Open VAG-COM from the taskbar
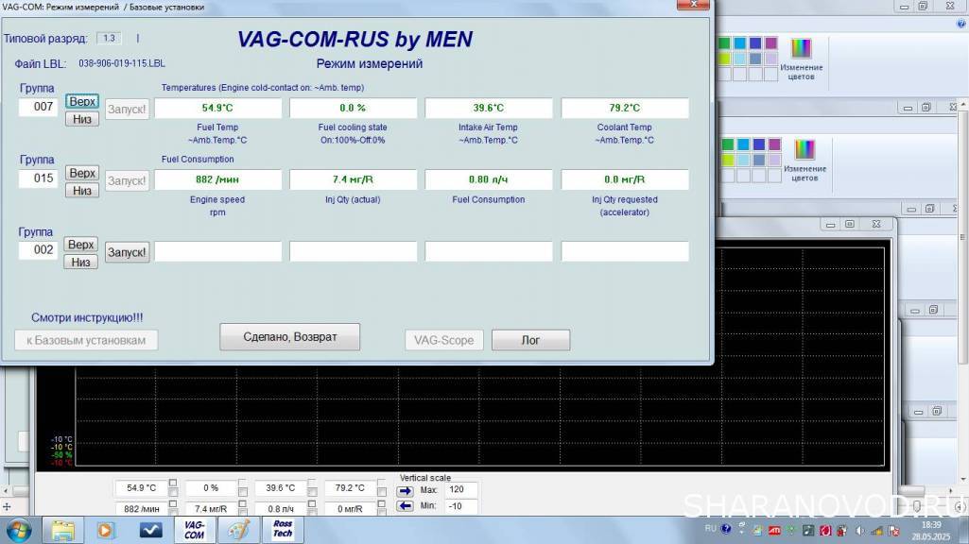The height and width of the screenshot is (544, 969). tap(193, 530)
